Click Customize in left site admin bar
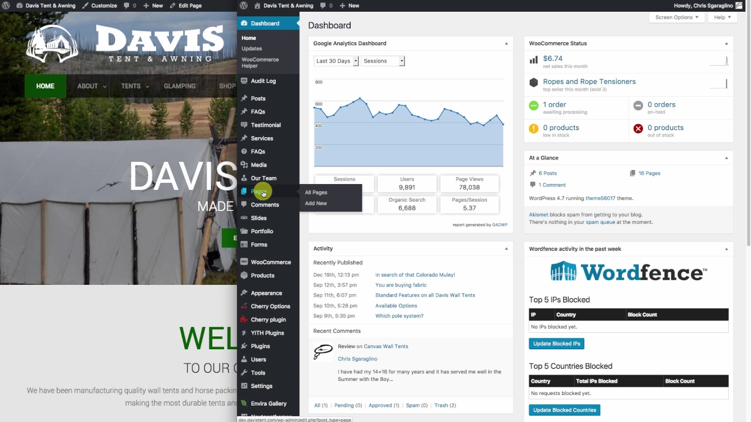 pos(99,5)
